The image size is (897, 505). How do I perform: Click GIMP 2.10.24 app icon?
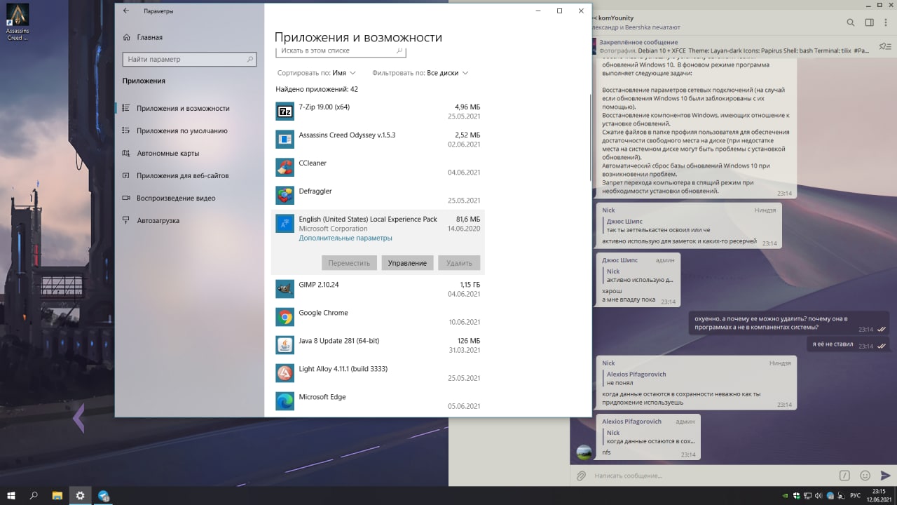click(285, 289)
